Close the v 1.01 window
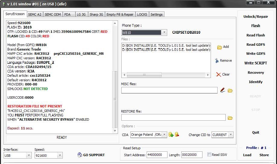 tap(268, 2)
